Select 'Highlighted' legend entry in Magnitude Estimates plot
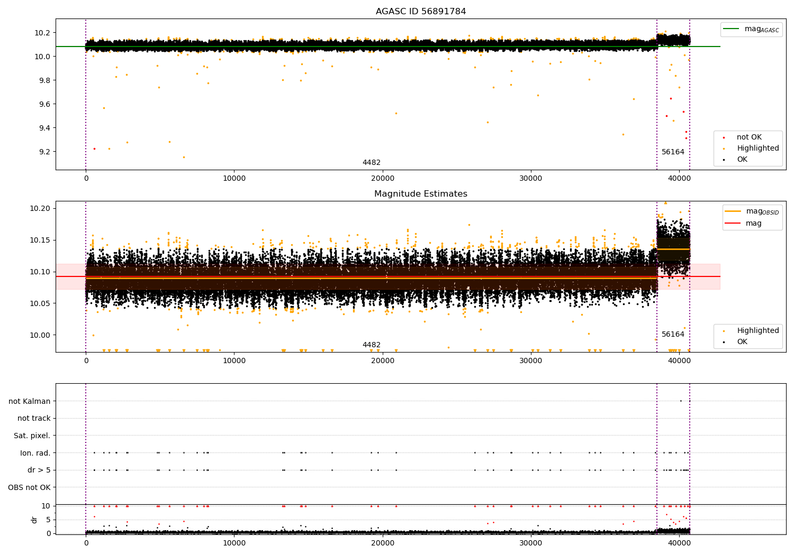This screenshot has height=555, width=794. 757,331
